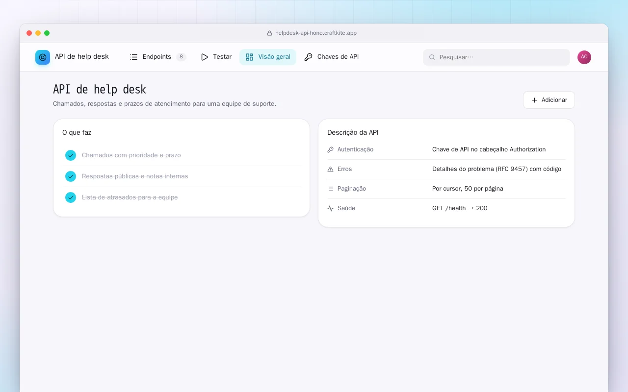Click the subtitle starting 'Chamados, respostas e prazos'
628x392 pixels.
(x=164, y=104)
